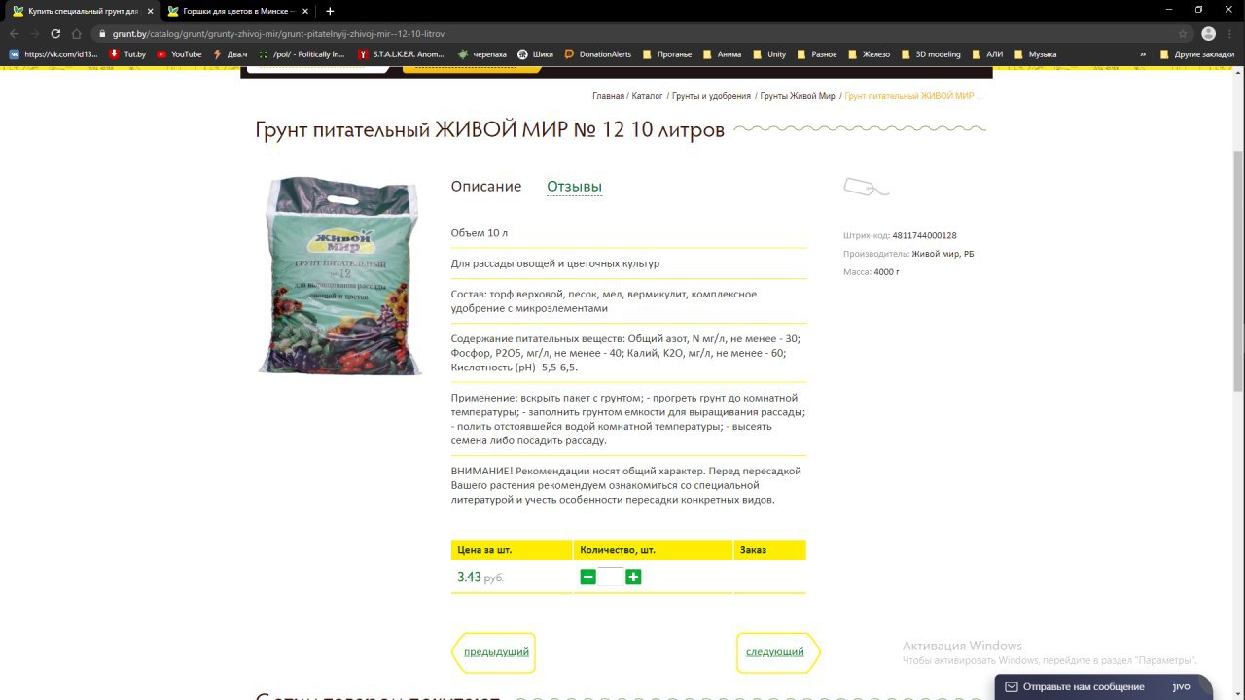Open the Шики bookmark

(536, 54)
